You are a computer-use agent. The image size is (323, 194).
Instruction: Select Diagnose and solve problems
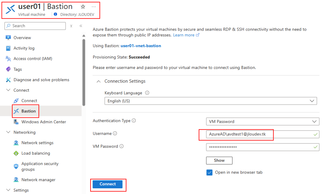pos(41,80)
